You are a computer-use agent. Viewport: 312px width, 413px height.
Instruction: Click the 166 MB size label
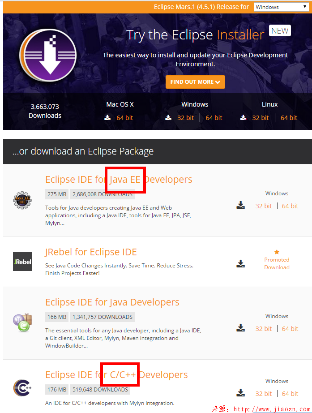click(x=57, y=317)
